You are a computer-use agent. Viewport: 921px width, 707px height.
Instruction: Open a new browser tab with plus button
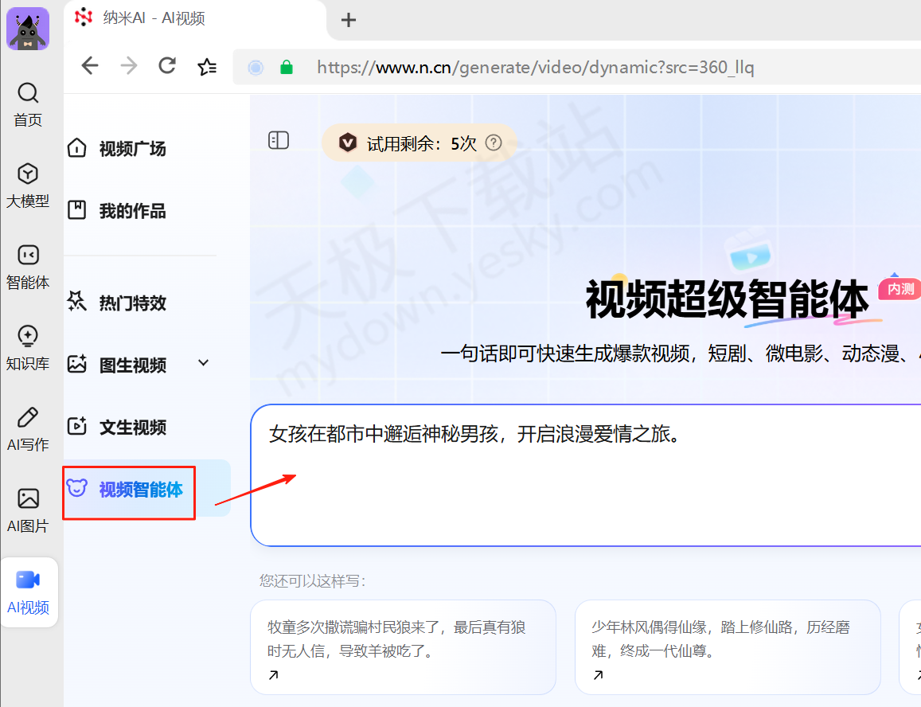[x=348, y=21]
